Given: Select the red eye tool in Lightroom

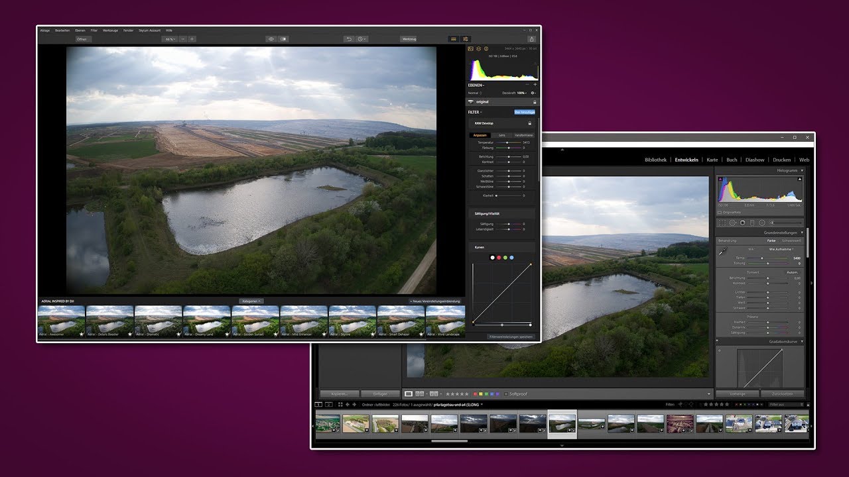Looking at the screenshot, I should 742,223.
